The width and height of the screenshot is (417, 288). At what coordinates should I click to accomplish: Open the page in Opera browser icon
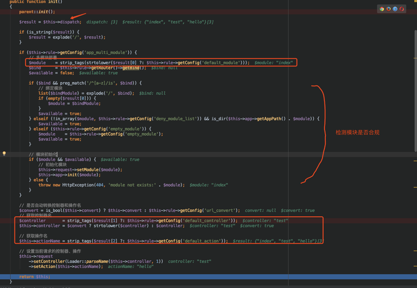click(x=402, y=9)
